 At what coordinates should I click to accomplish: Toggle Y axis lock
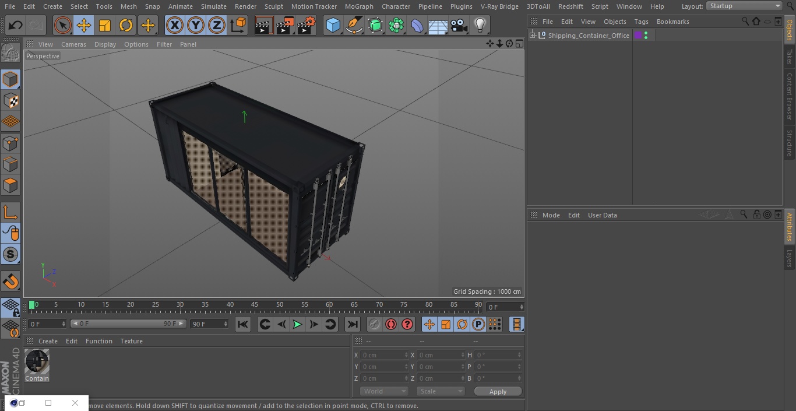click(196, 25)
